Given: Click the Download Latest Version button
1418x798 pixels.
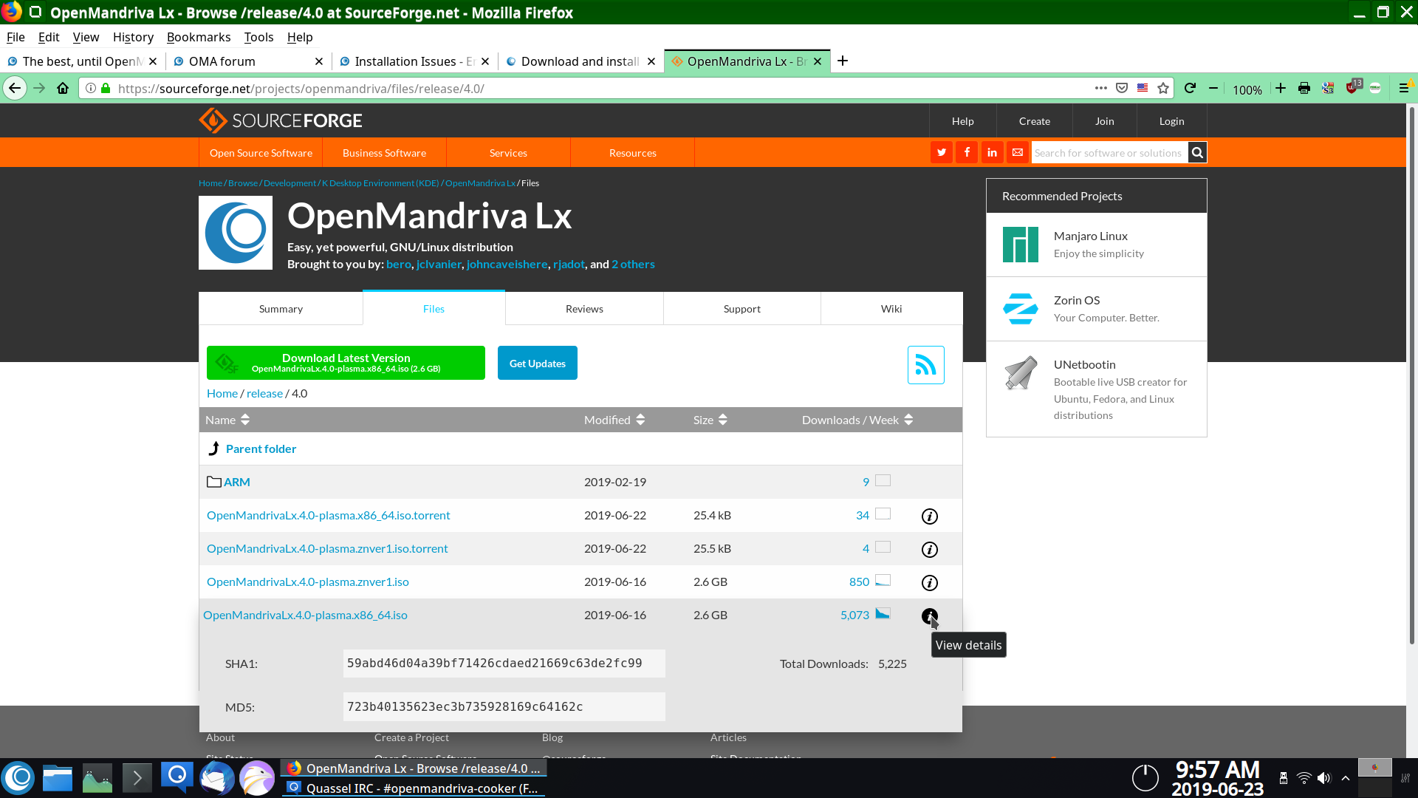Looking at the screenshot, I should click(346, 363).
